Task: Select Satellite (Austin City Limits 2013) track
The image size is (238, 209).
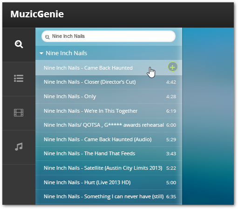Action: [109, 168]
